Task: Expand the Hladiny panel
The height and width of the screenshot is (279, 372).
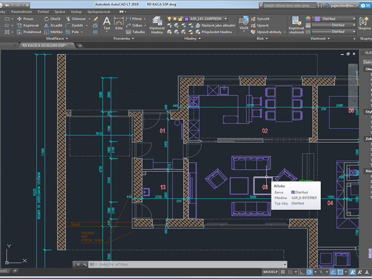Action: (x=192, y=38)
